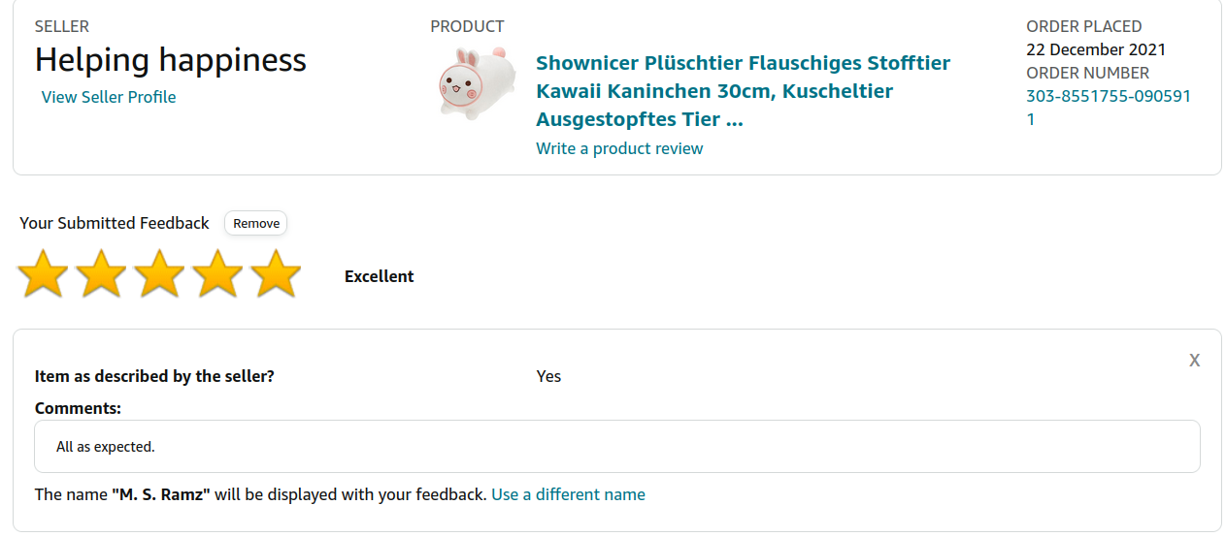Remove your submitted feedback
The height and width of the screenshot is (537, 1226).
point(256,223)
